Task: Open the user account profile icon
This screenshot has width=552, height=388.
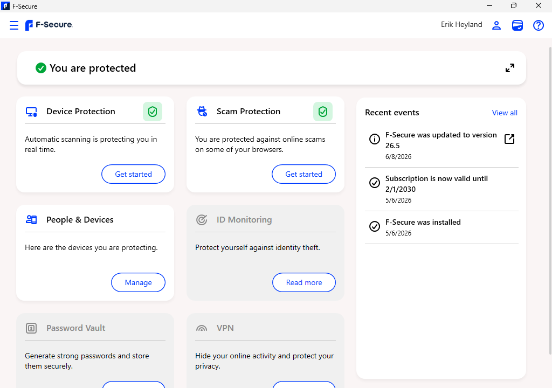Action: click(x=496, y=25)
